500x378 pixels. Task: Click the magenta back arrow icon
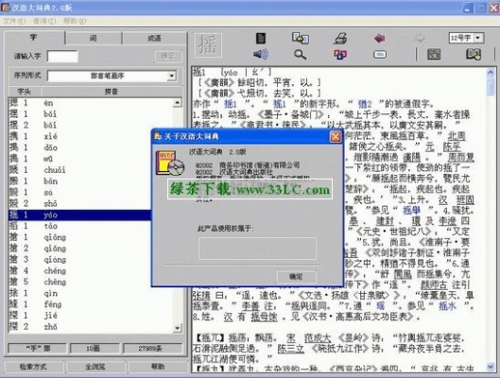[x=379, y=39]
